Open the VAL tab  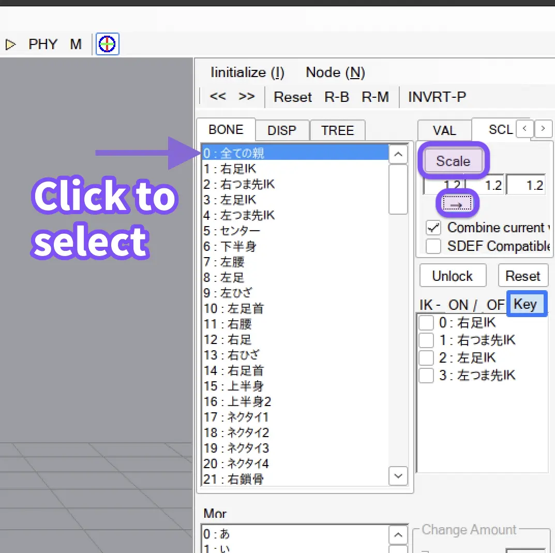click(x=444, y=131)
